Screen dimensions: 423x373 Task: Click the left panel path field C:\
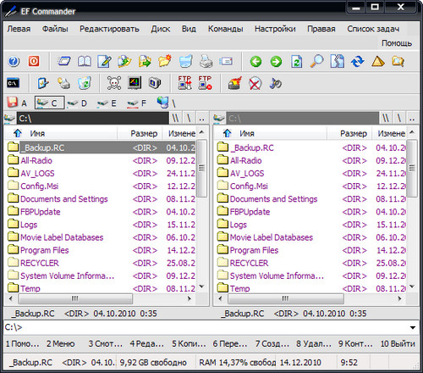click(93, 119)
